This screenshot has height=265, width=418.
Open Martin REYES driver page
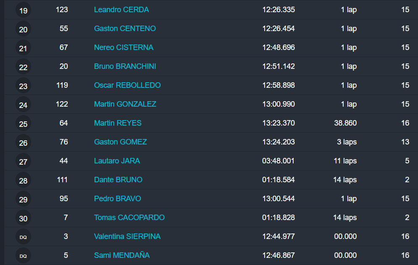pos(118,123)
